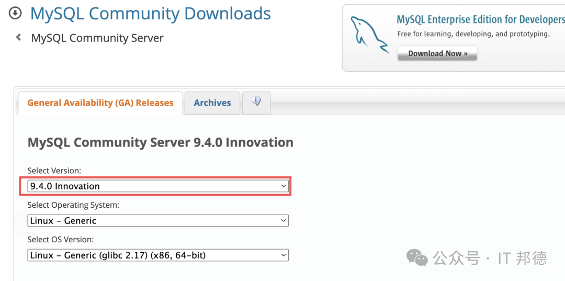Click the download circle icon beside page title
The width and height of the screenshot is (565, 281).
click(x=15, y=13)
